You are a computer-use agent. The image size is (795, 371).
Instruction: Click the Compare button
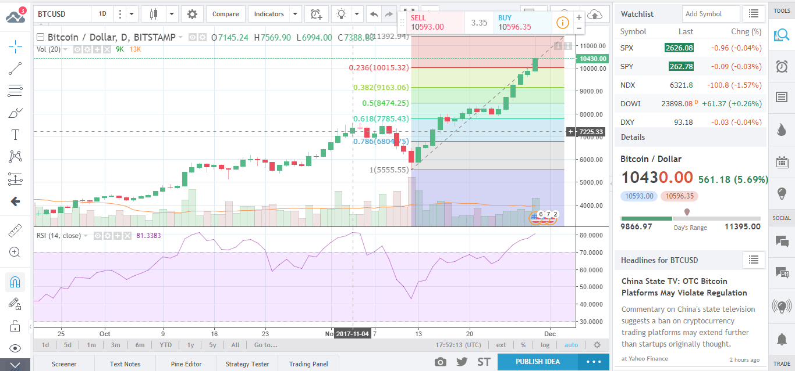(226, 14)
